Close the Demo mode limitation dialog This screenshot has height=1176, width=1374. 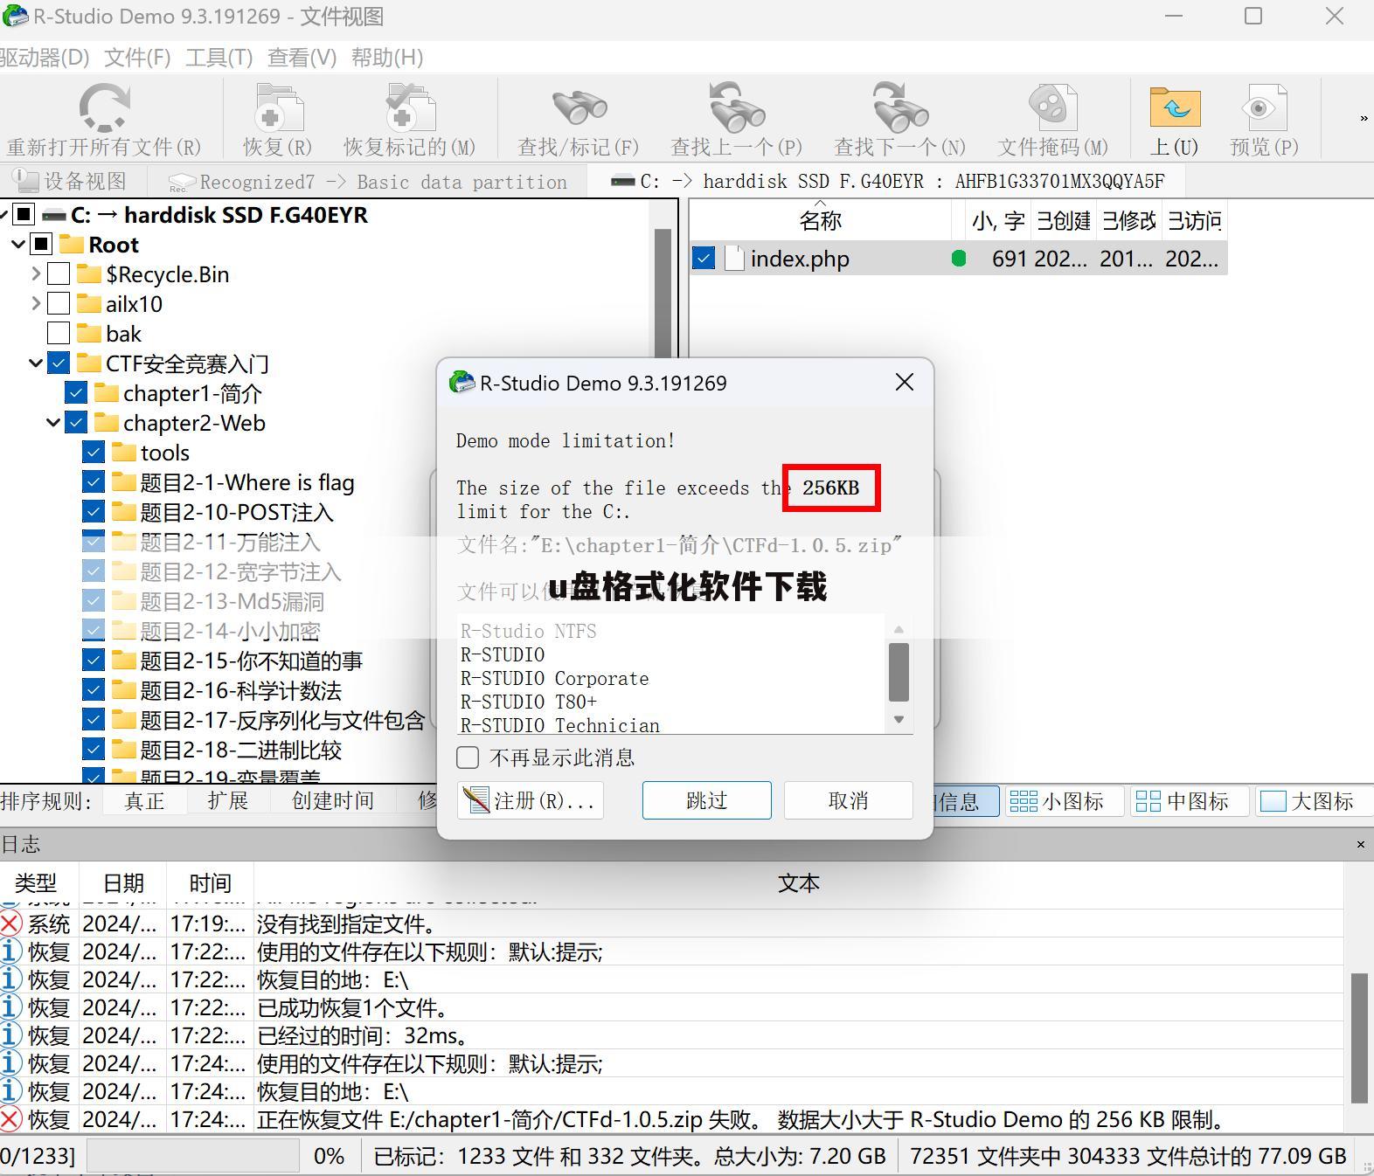point(905,383)
